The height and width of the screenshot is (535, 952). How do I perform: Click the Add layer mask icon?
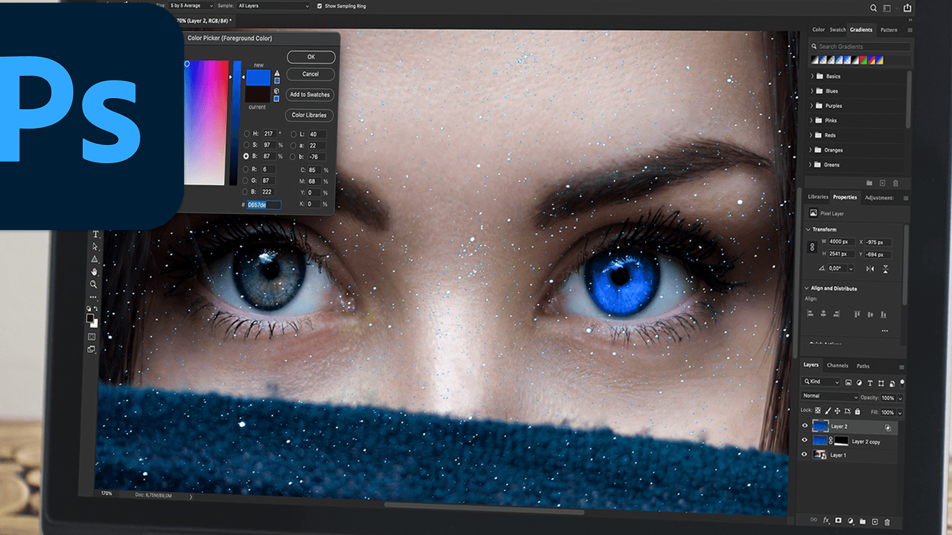pos(838,521)
